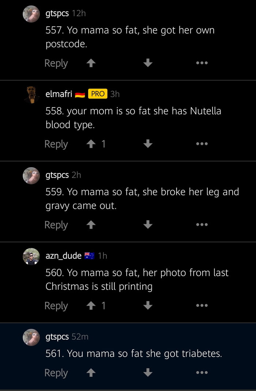The image size is (256, 391).
Task: Click the German flag beside elmafri
Action: 80,94
